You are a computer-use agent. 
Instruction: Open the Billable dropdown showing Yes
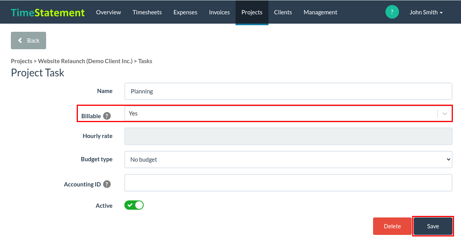pyautogui.click(x=288, y=114)
